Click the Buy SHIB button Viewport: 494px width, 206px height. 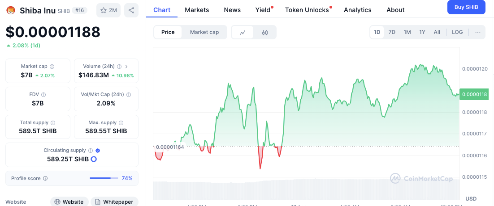[x=466, y=7]
